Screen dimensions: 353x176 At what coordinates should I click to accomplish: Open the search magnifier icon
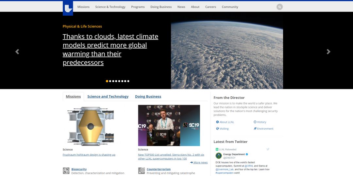point(279,7)
